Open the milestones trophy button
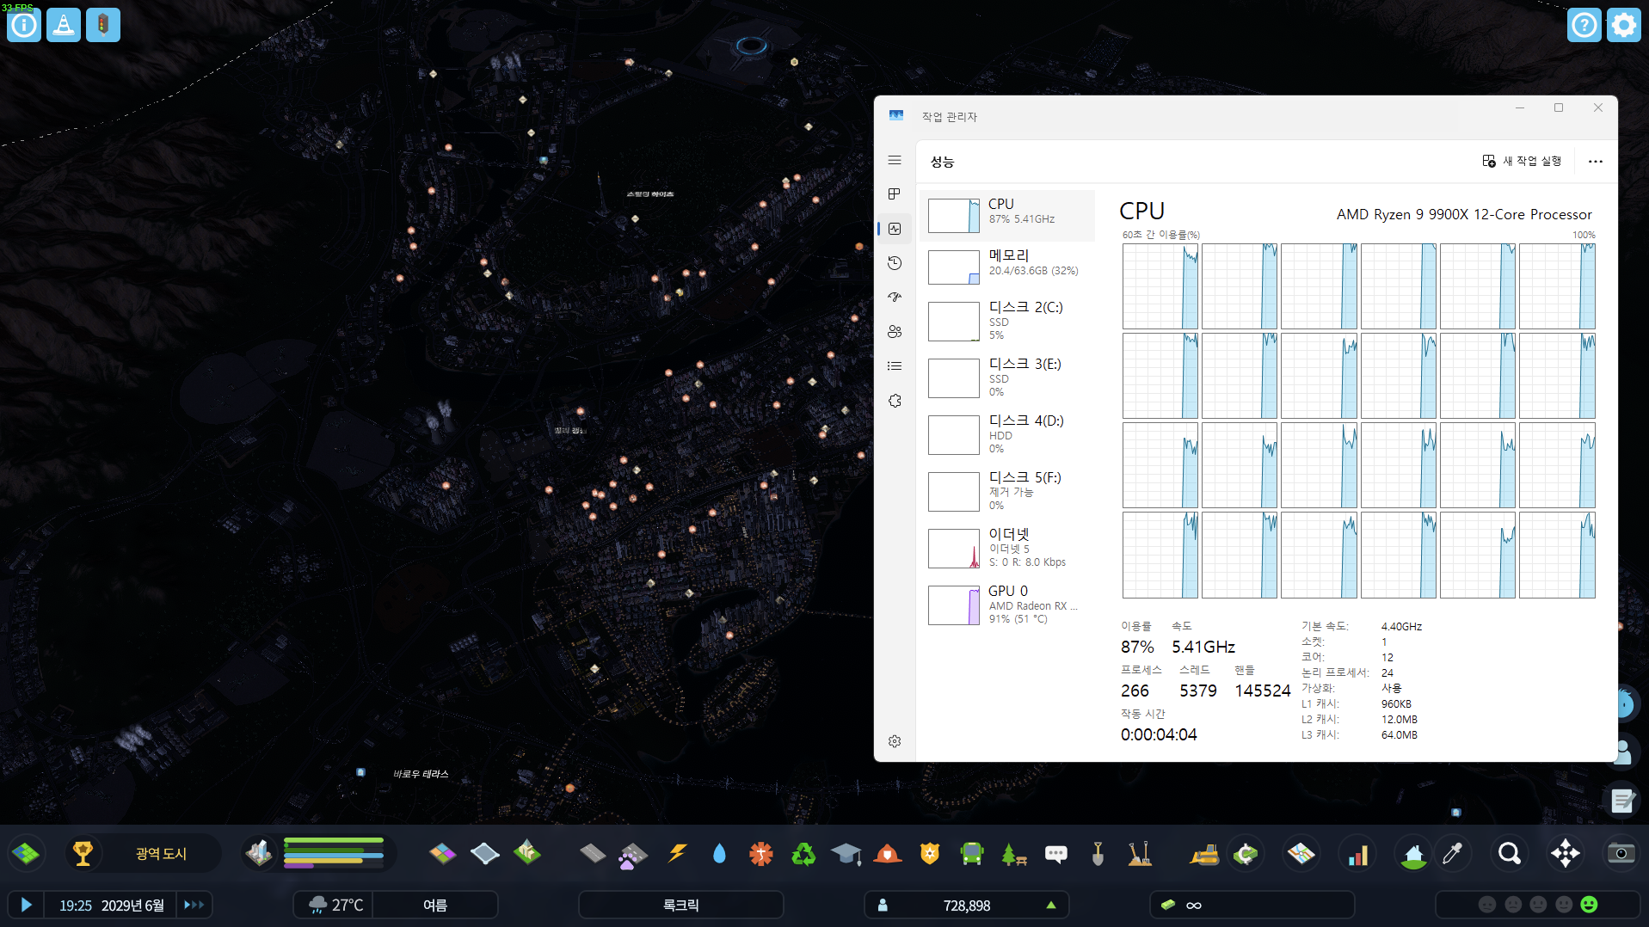This screenshot has height=927, width=1649. click(83, 853)
